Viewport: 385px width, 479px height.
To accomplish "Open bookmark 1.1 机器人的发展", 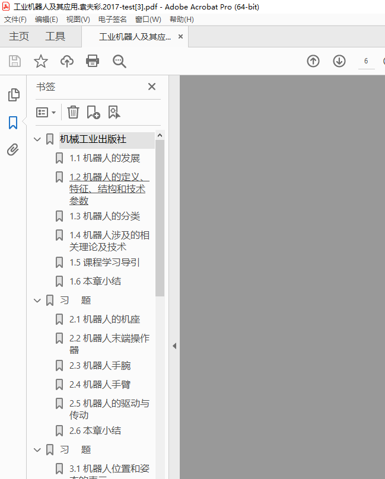I will coord(104,158).
